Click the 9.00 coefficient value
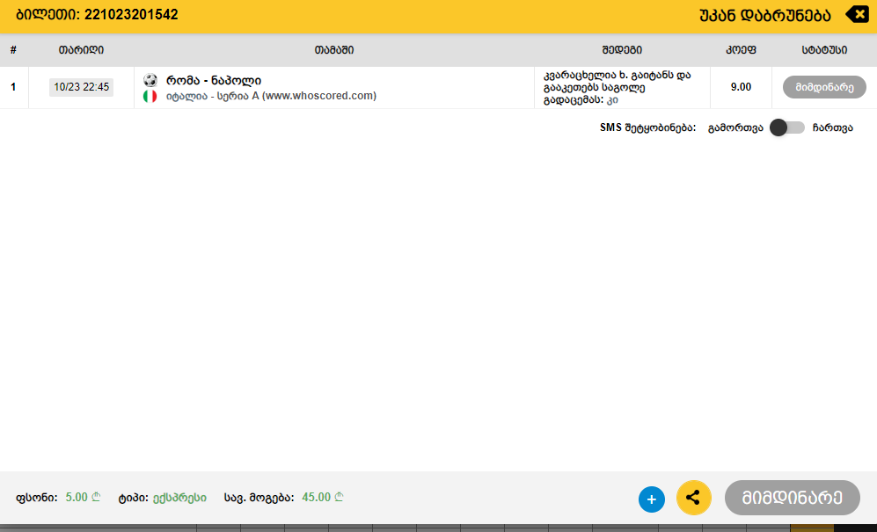Image resolution: width=877 pixels, height=532 pixels. coord(741,87)
